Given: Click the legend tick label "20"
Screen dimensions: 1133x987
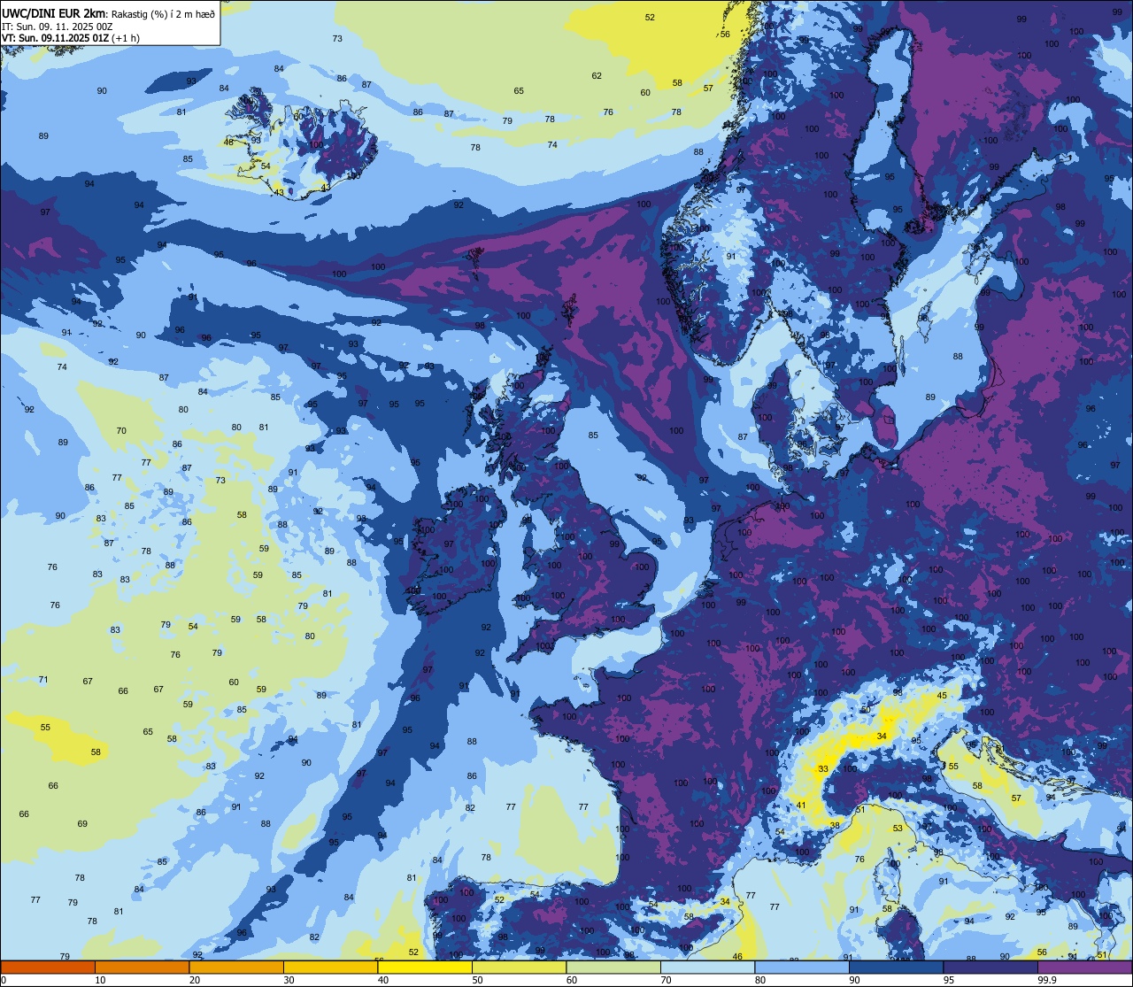Looking at the screenshot, I should pyautogui.click(x=195, y=980).
